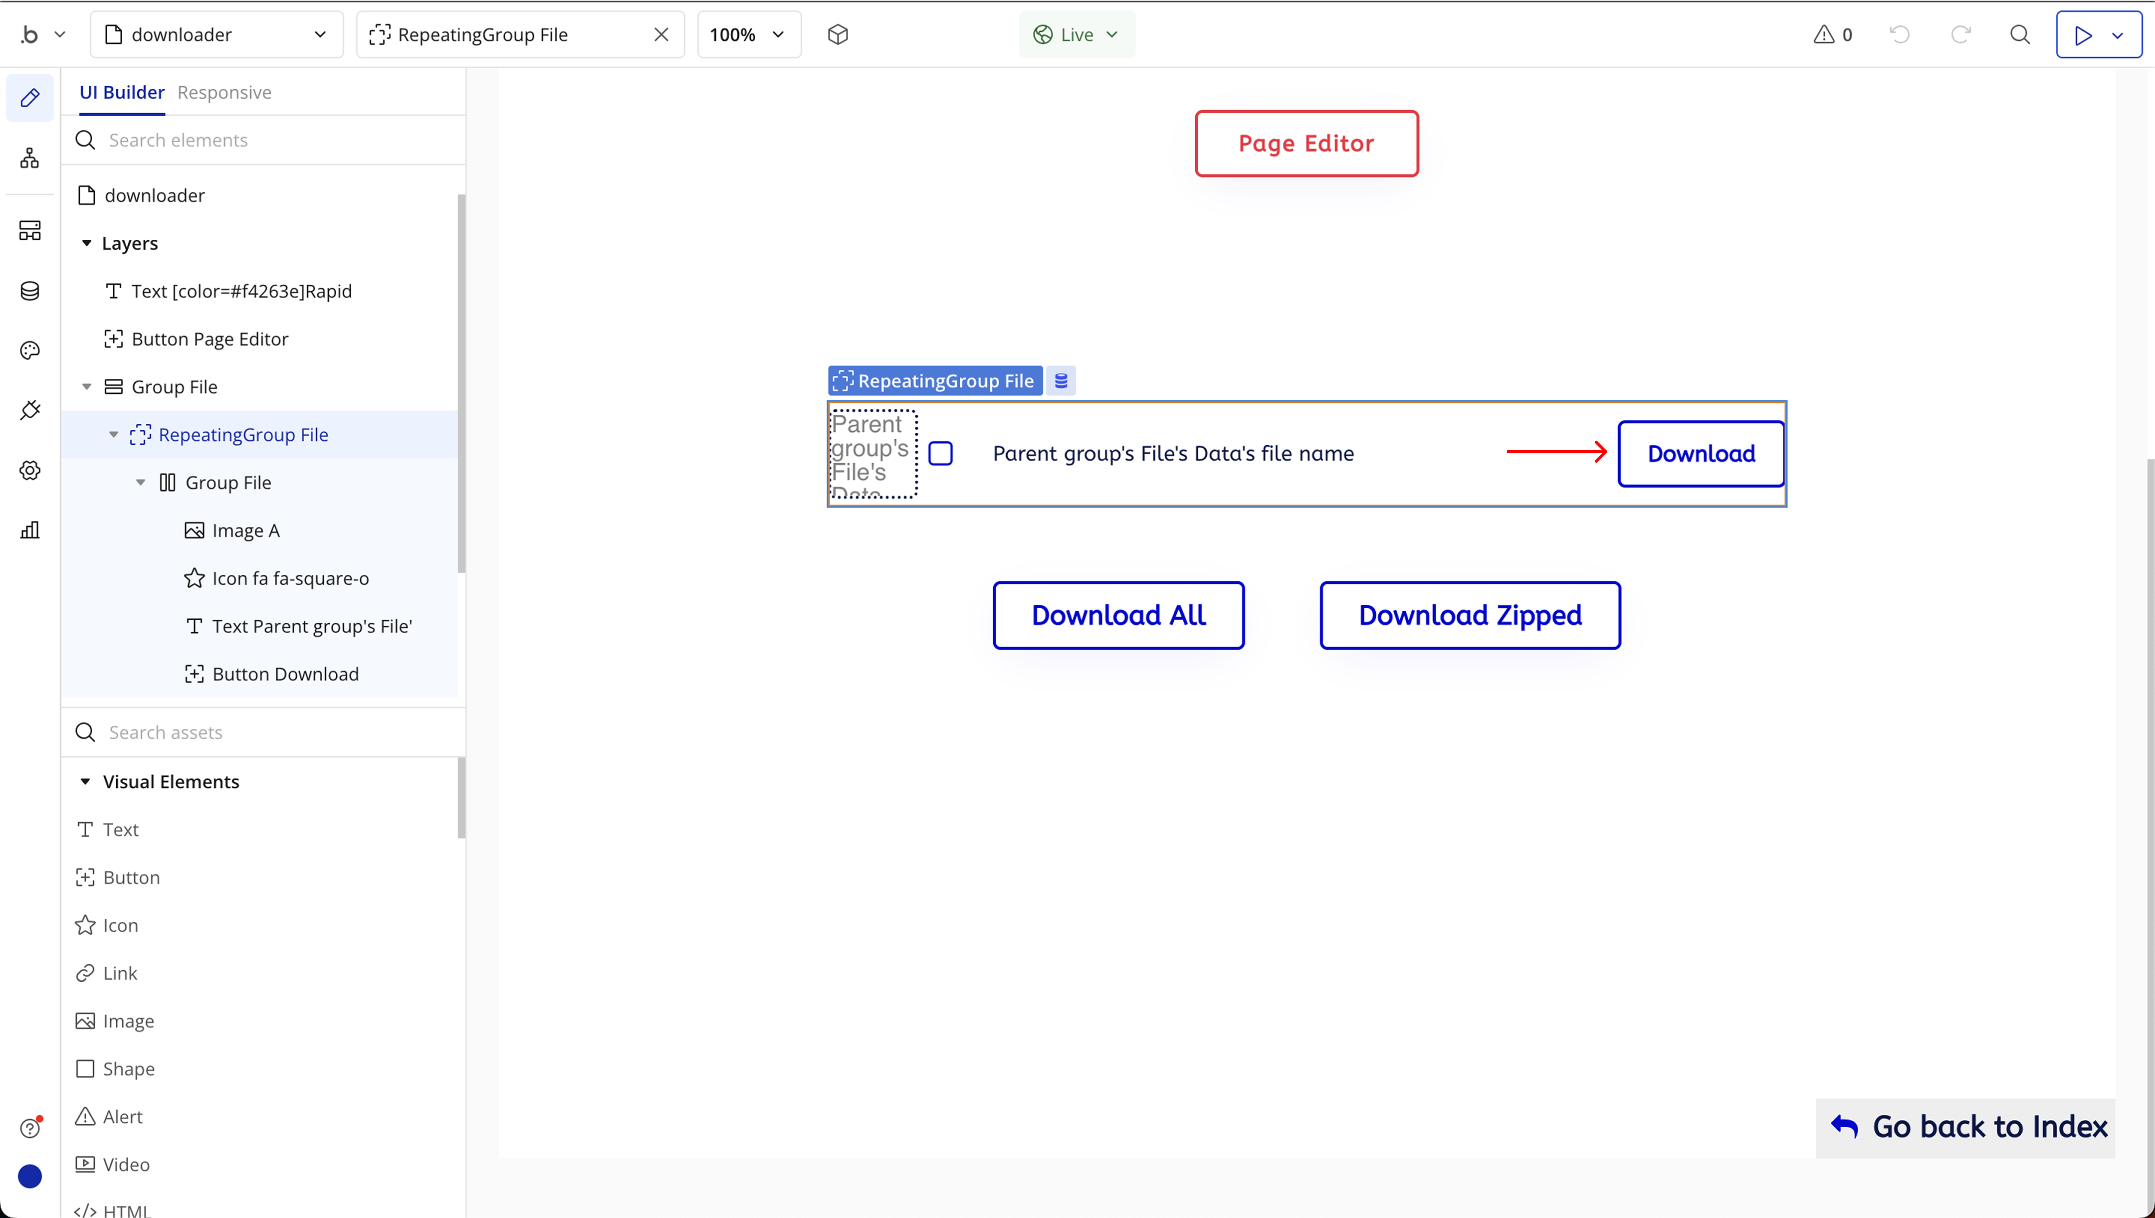2155x1218 pixels.
Task: Open the 100% zoom dropdown
Action: [748, 34]
